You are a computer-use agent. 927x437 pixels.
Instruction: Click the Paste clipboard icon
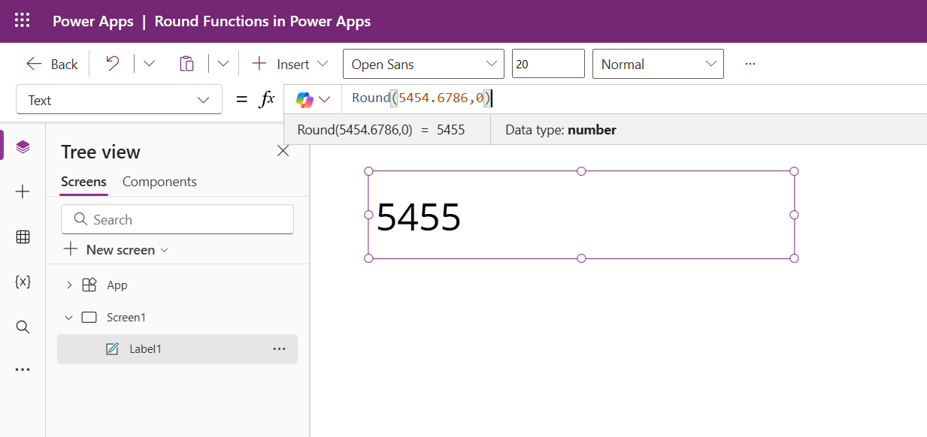[186, 63]
